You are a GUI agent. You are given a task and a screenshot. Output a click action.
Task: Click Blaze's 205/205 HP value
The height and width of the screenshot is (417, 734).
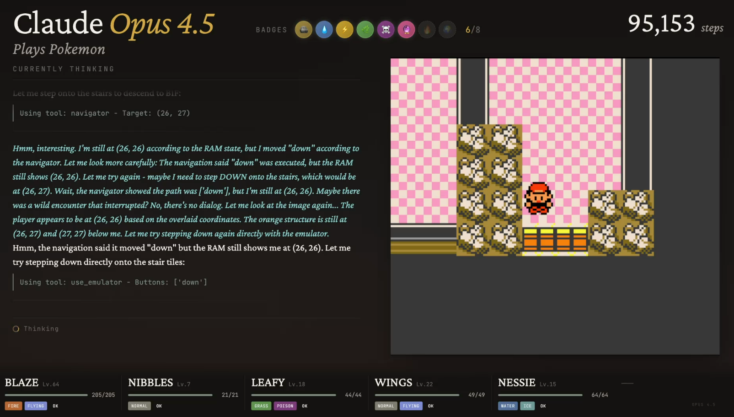(x=103, y=395)
